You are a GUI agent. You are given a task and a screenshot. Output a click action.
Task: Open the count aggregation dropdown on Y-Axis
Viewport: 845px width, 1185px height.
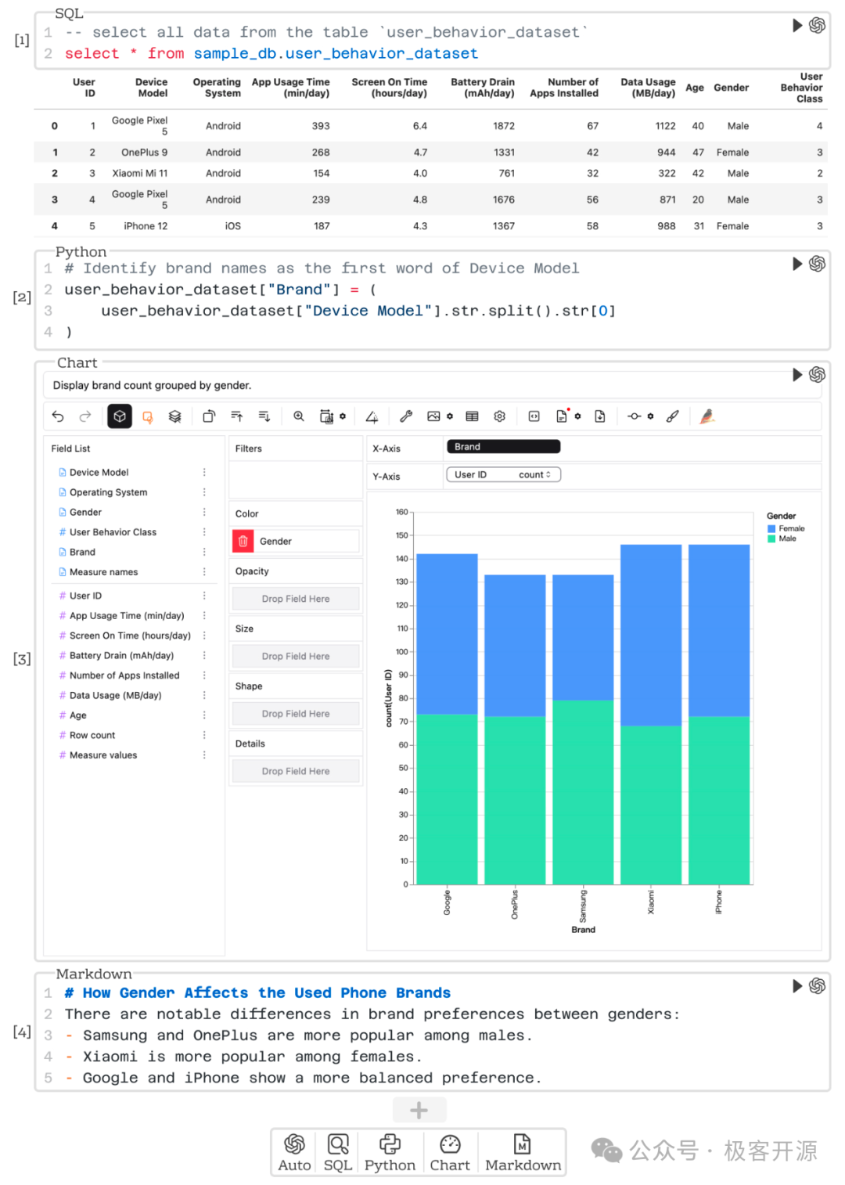pos(535,475)
